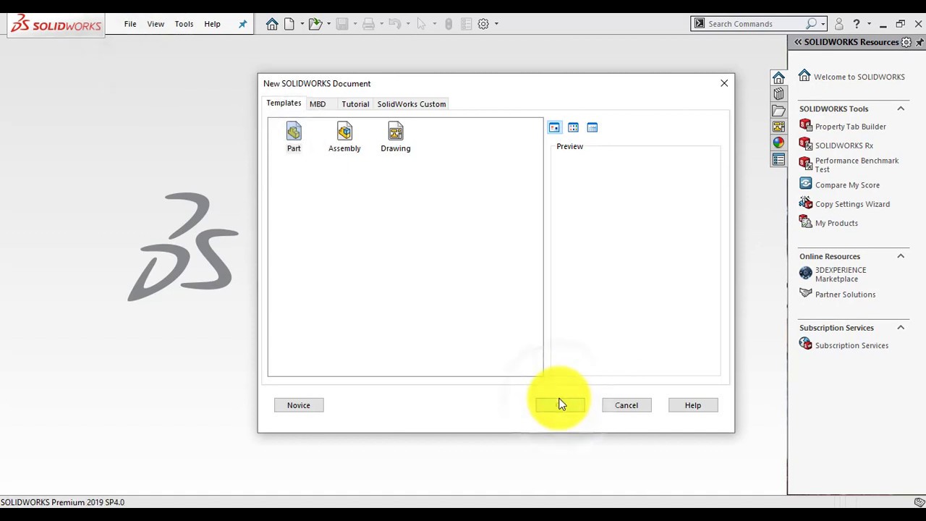Click the Undo toolbar icon
The width and height of the screenshot is (926, 521).
pos(394,24)
